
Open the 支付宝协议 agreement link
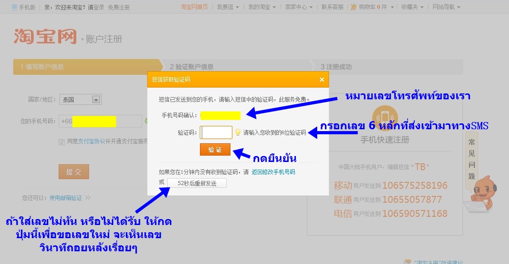(91, 142)
